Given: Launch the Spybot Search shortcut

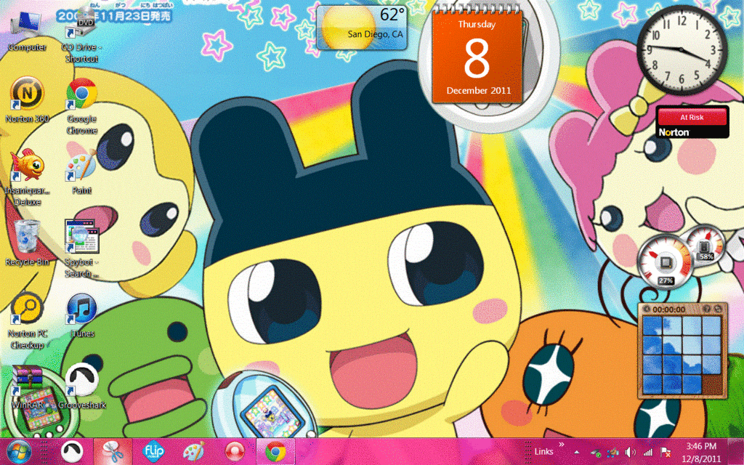Looking at the screenshot, I should (81, 249).
